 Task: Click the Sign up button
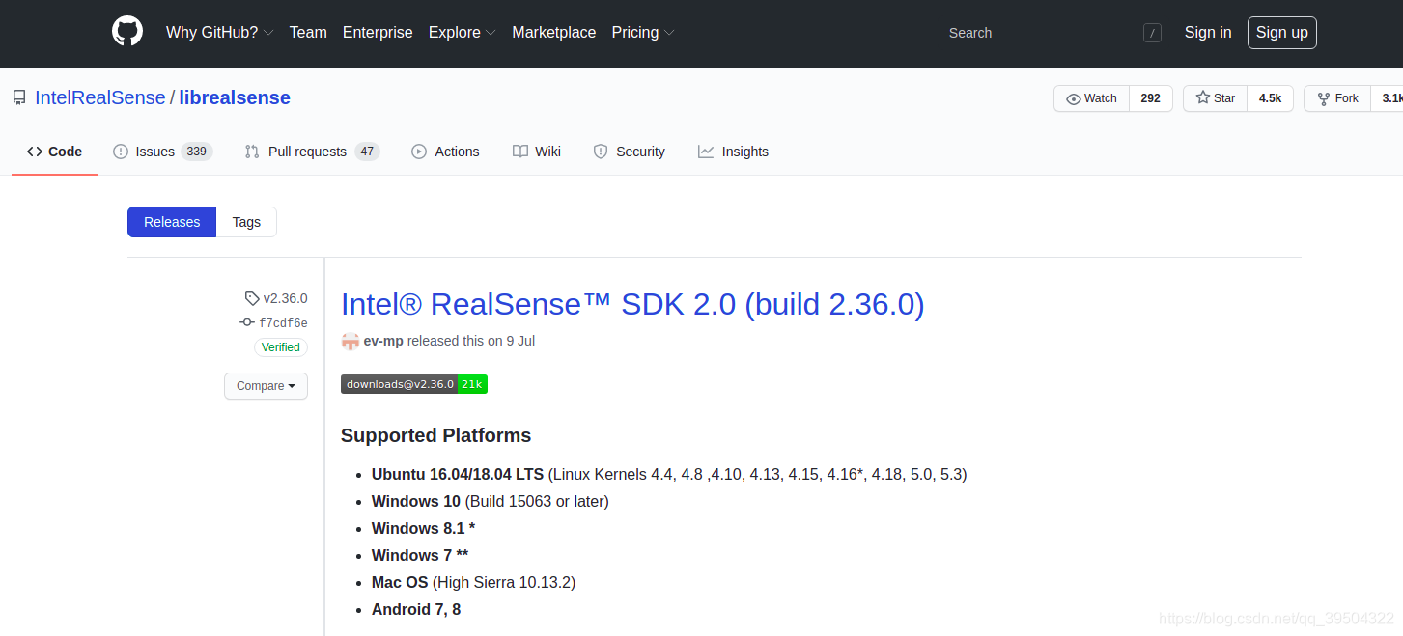pos(1281,32)
